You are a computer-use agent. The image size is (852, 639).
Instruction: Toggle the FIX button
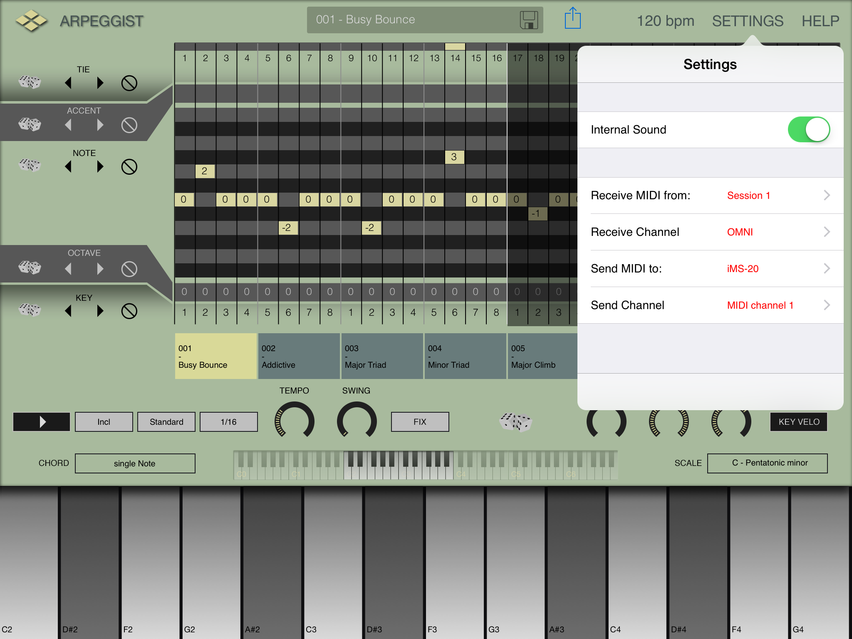click(x=420, y=422)
